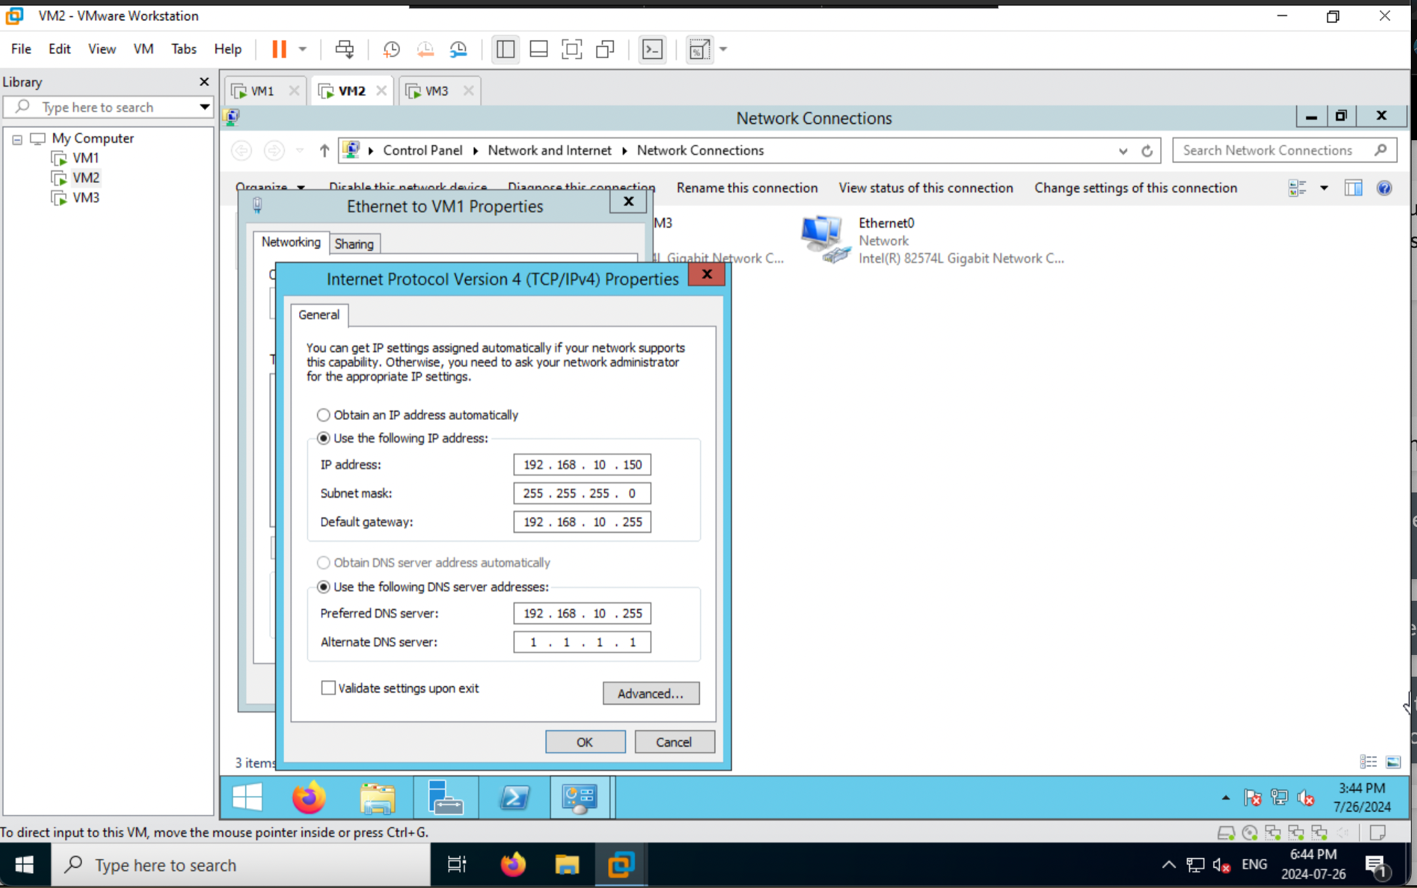Click the CD/DVD device icon in VM status bar

coord(1249,832)
